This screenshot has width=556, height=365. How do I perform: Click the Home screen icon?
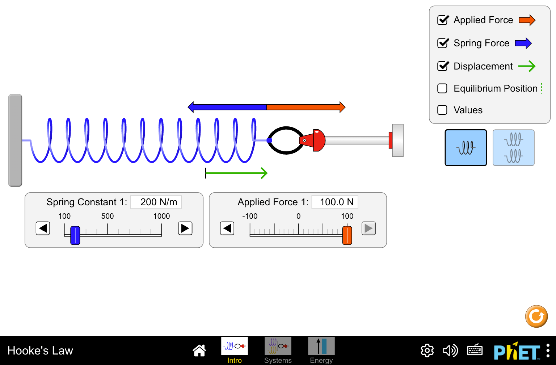[199, 350]
